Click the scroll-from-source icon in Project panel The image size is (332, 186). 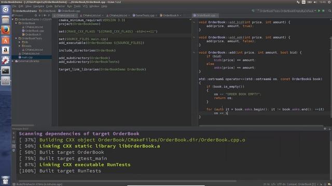click(x=36, y=16)
